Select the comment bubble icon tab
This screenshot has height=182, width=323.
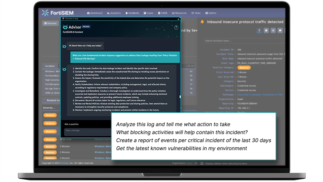(280, 31)
